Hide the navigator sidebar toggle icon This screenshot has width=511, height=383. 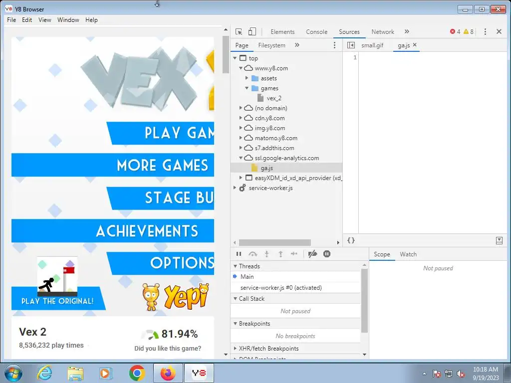pos(351,45)
